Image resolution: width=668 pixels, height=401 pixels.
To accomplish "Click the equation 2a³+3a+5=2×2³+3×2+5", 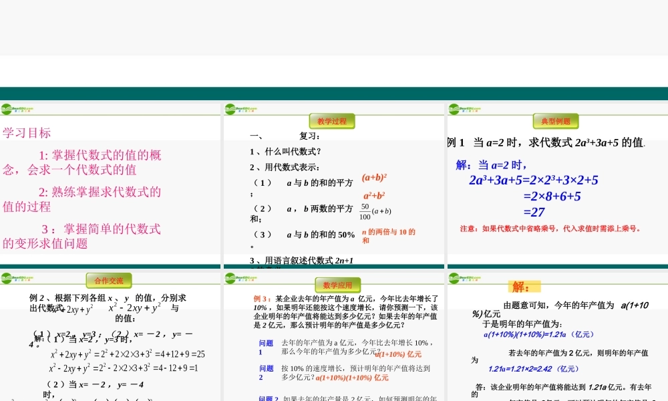I will tap(533, 180).
